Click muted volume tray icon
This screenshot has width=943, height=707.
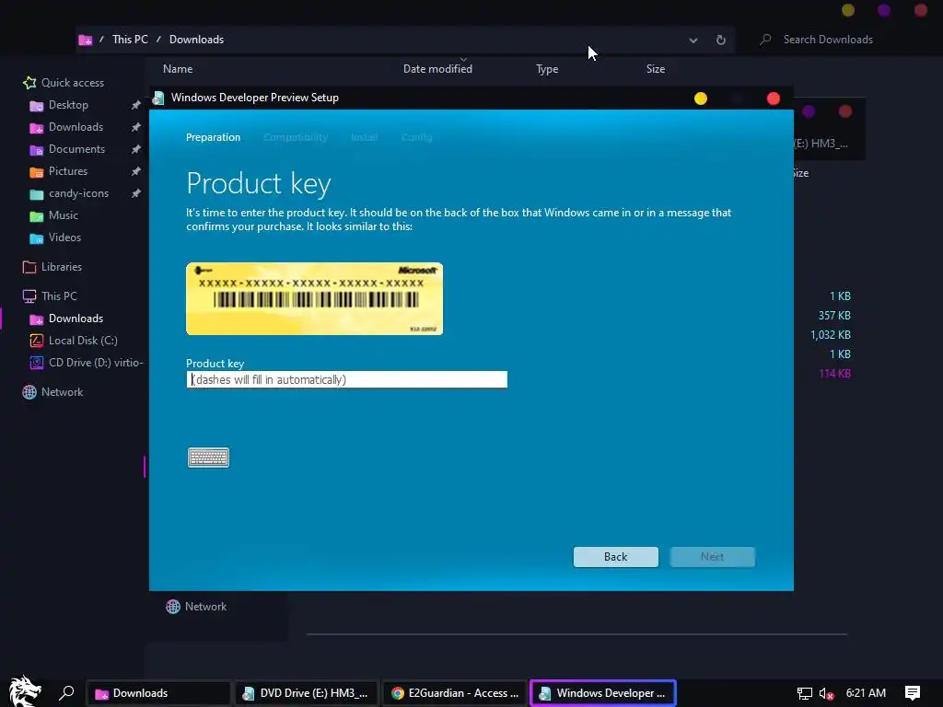(827, 693)
